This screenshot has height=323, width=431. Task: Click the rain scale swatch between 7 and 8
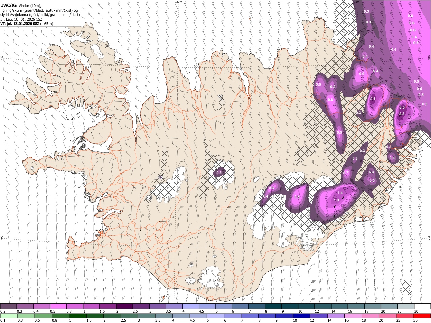click(x=250, y=316)
